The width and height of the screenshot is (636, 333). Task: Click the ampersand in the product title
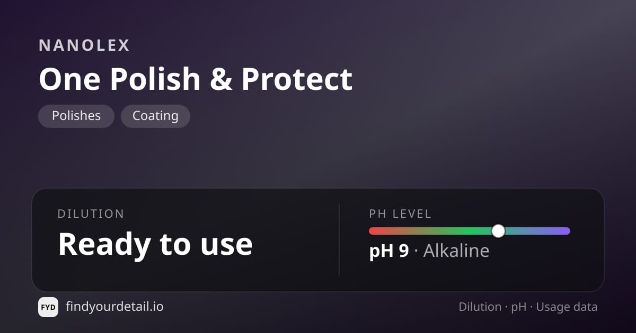(221, 80)
